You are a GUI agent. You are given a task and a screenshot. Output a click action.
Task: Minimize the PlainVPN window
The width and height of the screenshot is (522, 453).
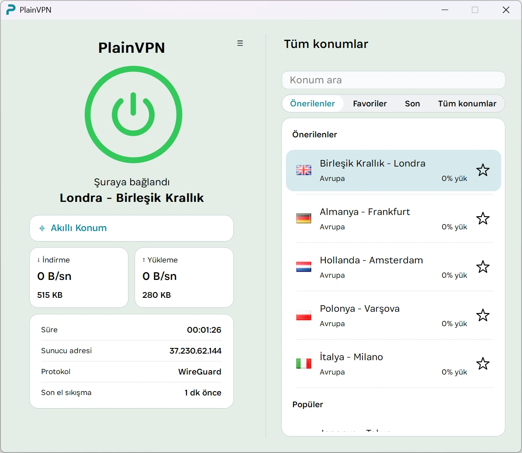[x=445, y=10]
